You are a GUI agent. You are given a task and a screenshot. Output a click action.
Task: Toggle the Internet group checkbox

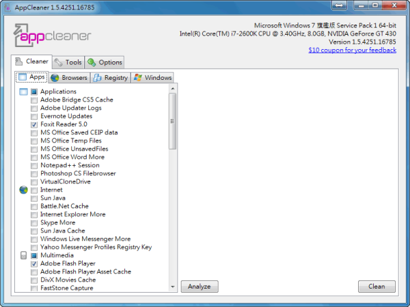coord(34,190)
